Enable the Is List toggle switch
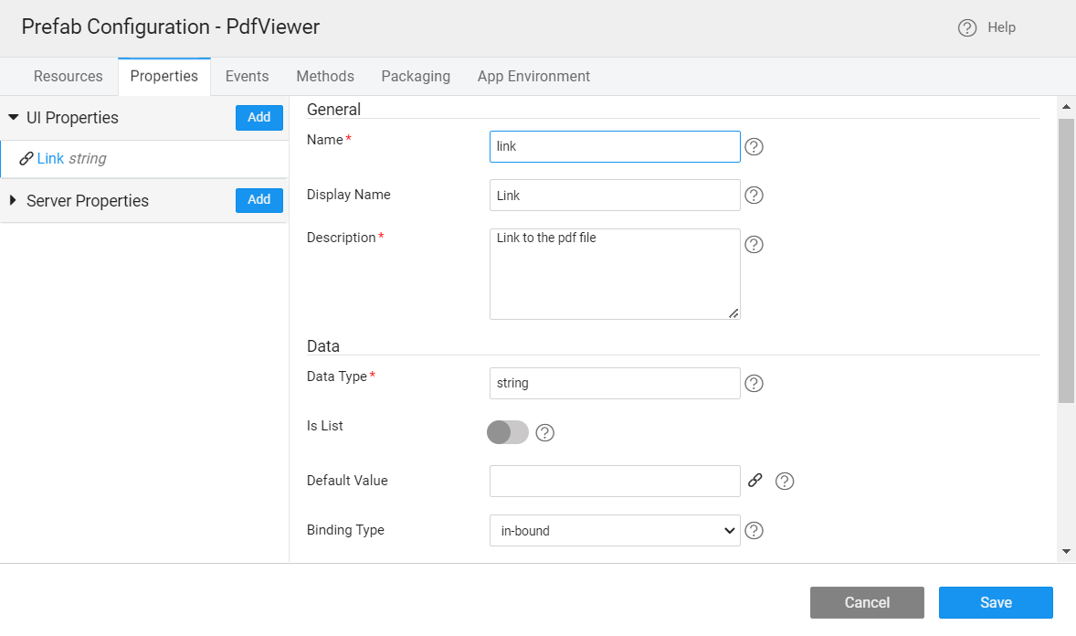This screenshot has width=1076, height=636. (x=508, y=432)
